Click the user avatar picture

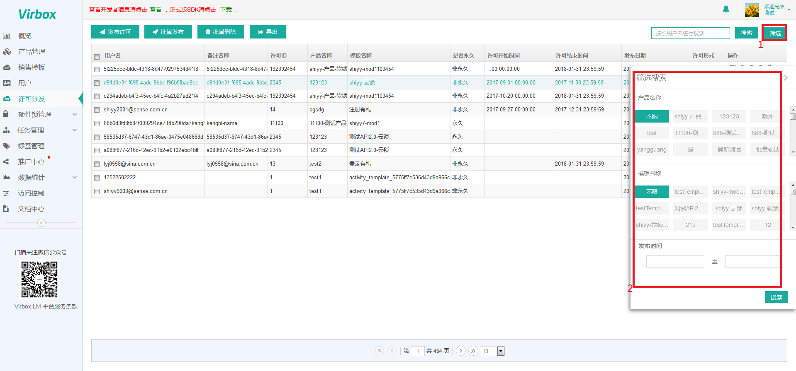point(752,10)
